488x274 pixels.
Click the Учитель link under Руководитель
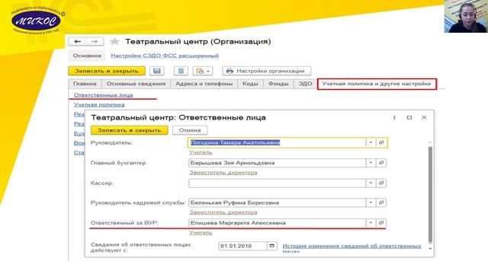coord(201,152)
